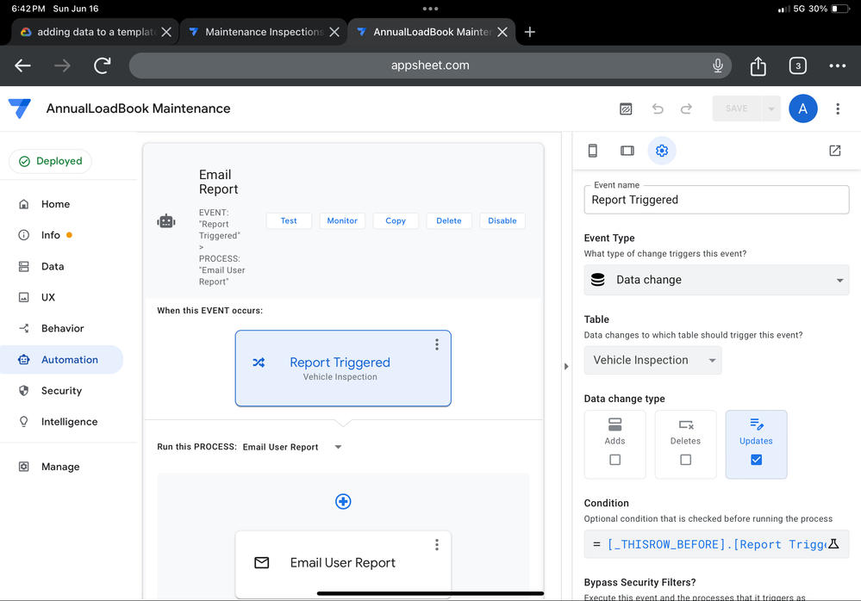Viewport: 861px width, 601px height.
Task: Expand the Email User Report process dropdown
Action: click(x=338, y=447)
